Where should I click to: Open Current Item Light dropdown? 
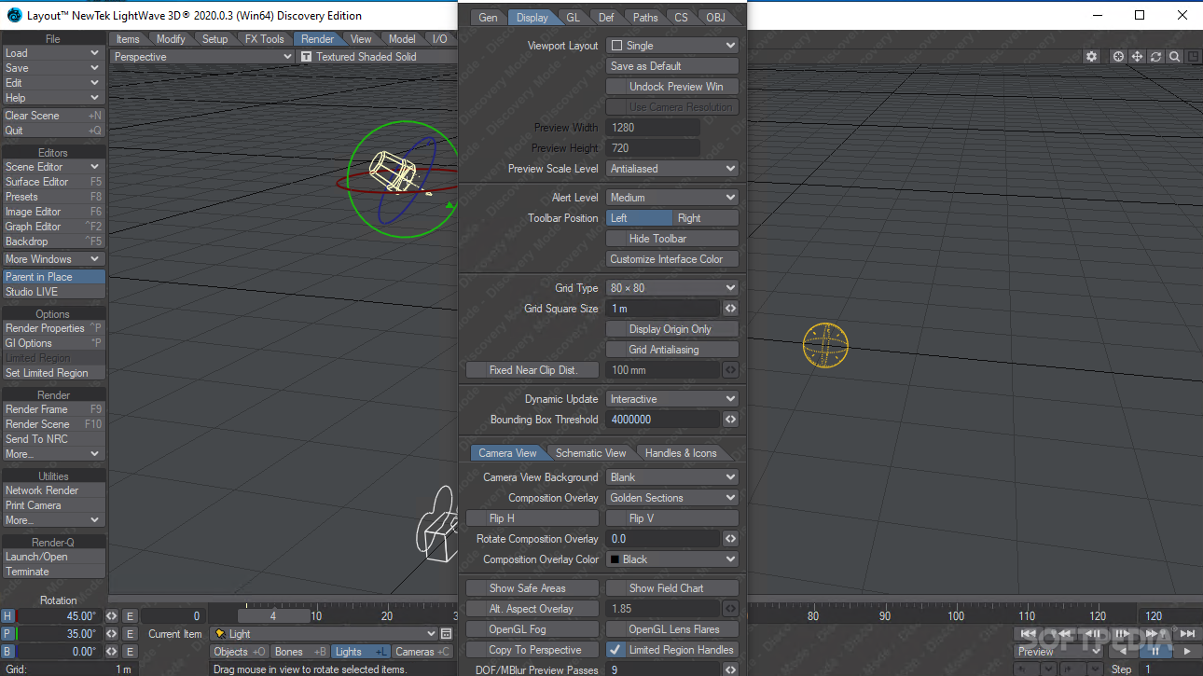(325, 634)
